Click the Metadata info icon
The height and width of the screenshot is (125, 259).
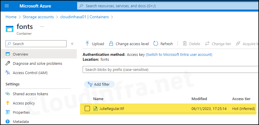pyautogui.click(x=8, y=122)
